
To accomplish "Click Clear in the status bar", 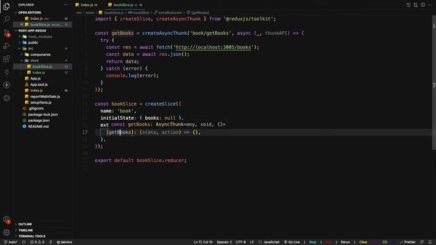I will 363,242.
